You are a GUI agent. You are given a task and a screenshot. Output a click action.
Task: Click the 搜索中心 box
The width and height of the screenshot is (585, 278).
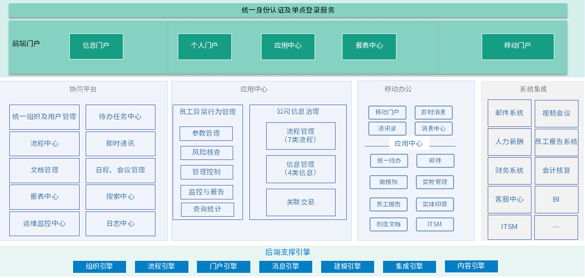click(121, 197)
